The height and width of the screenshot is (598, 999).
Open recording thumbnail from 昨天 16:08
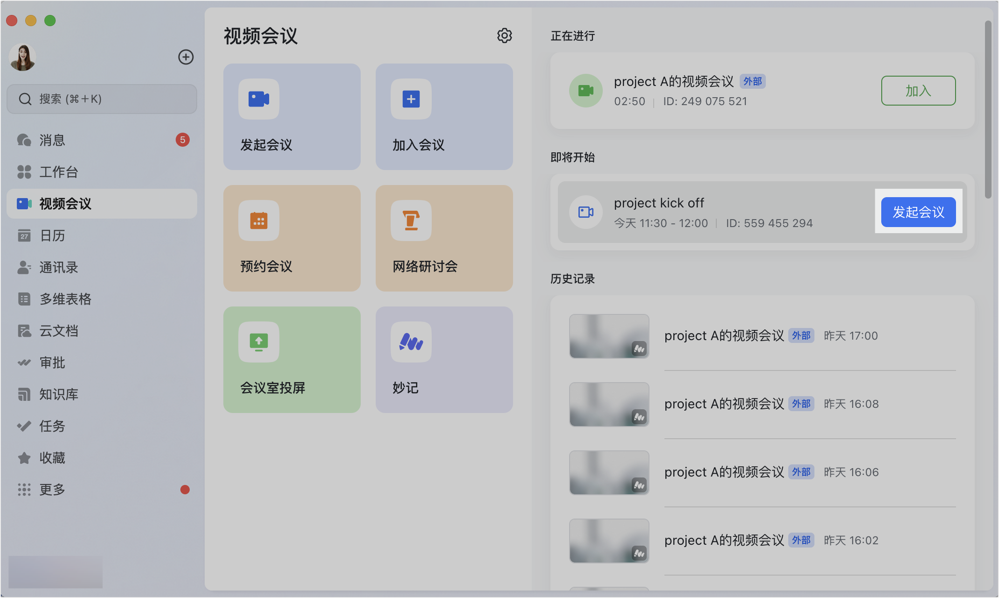pyautogui.click(x=609, y=405)
